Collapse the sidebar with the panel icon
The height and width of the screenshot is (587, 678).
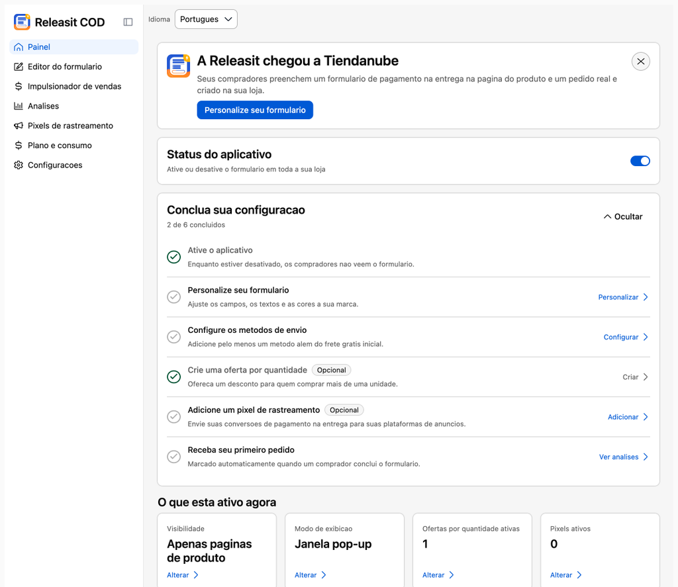(128, 22)
